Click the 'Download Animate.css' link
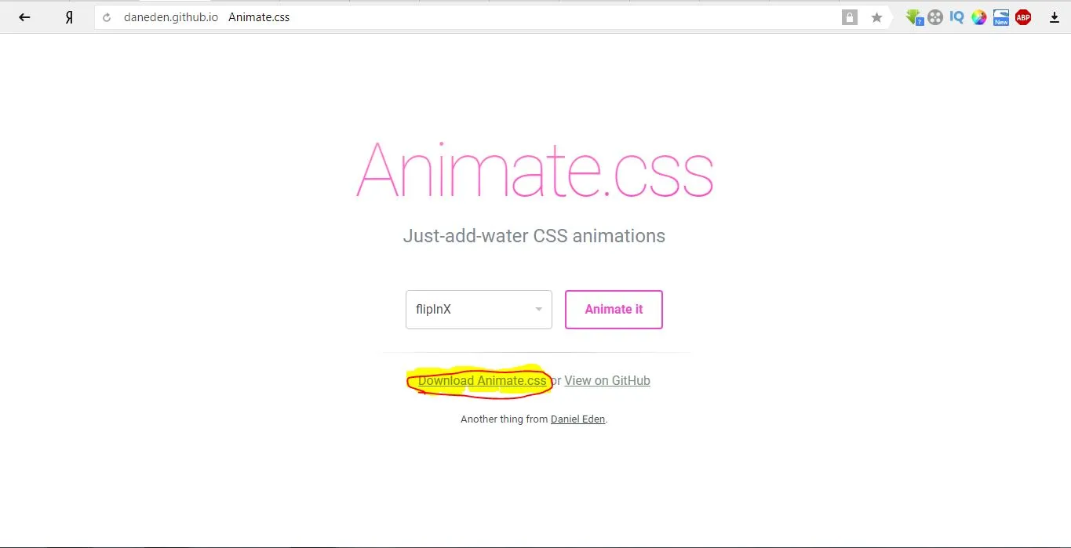Image resolution: width=1071 pixels, height=548 pixels. pyautogui.click(x=482, y=381)
